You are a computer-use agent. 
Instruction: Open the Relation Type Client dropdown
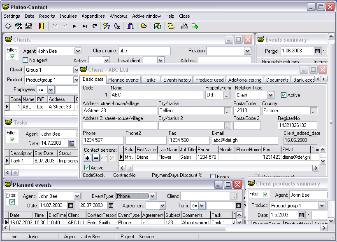click(x=270, y=95)
